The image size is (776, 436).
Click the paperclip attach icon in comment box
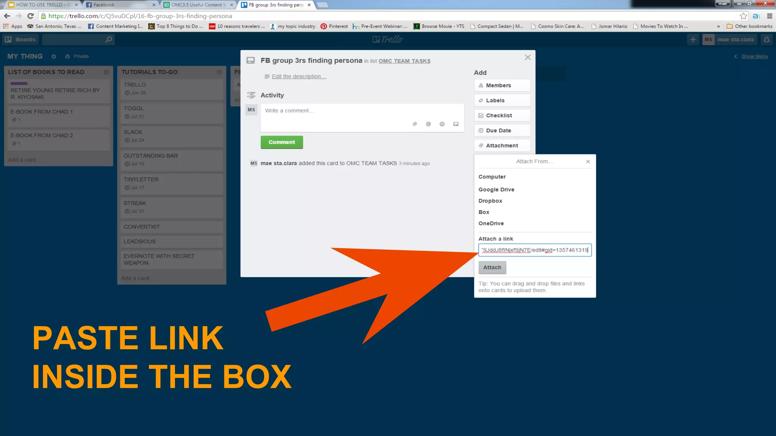415,124
